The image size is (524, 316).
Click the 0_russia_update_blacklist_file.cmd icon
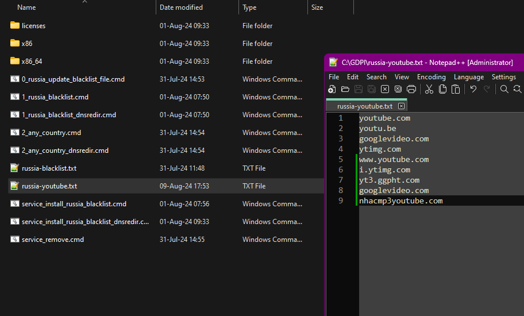(15, 79)
